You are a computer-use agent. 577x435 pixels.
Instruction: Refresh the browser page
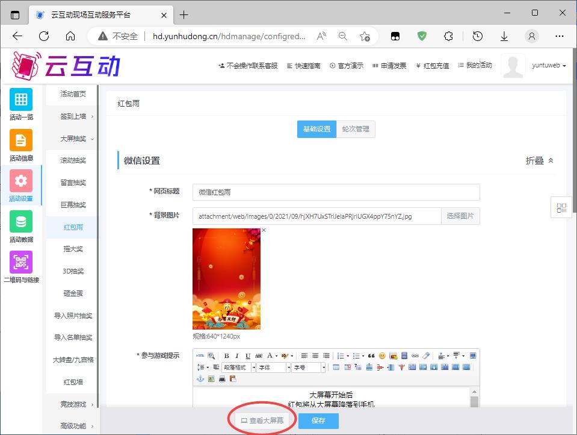pyautogui.click(x=44, y=36)
